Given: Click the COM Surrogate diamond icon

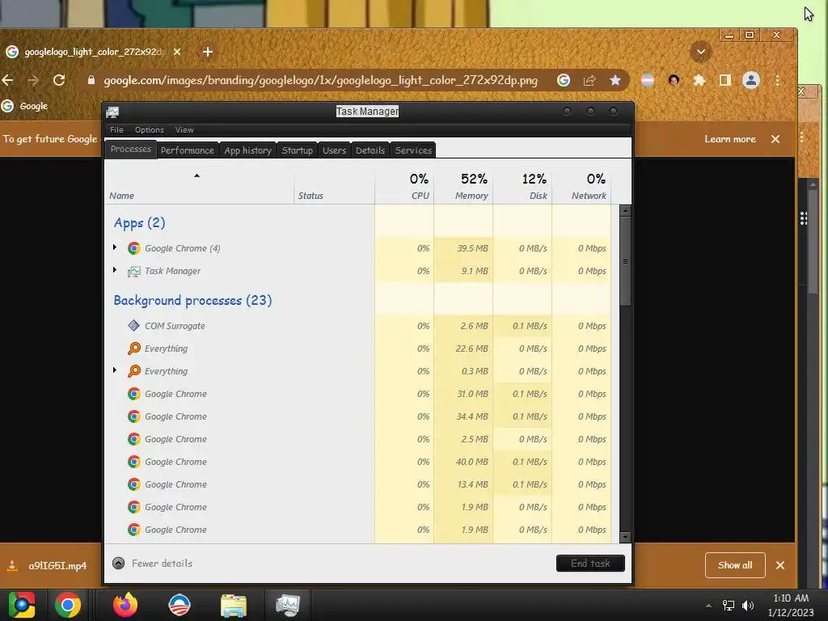Looking at the screenshot, I should point(134,326).
